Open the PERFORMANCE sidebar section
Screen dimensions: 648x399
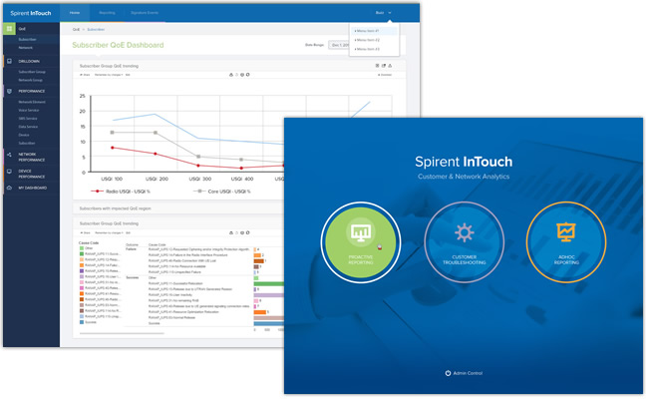coord(32,91)
